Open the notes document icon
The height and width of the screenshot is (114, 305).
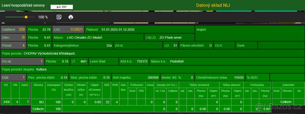pyautogui.click(x=59, y=17)
